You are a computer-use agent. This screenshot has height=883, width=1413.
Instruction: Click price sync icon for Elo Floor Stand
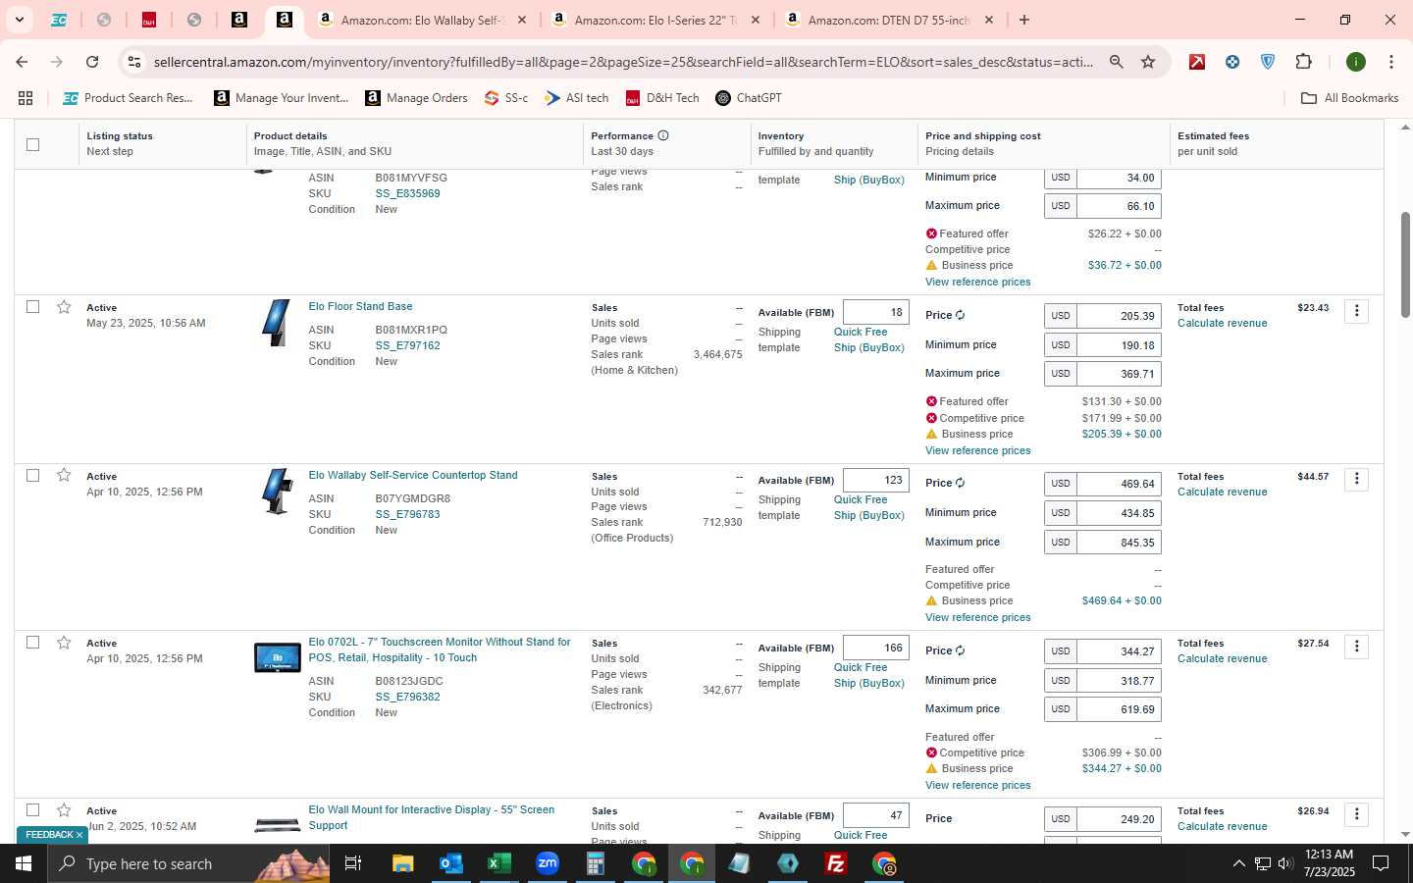pos(960,315)
